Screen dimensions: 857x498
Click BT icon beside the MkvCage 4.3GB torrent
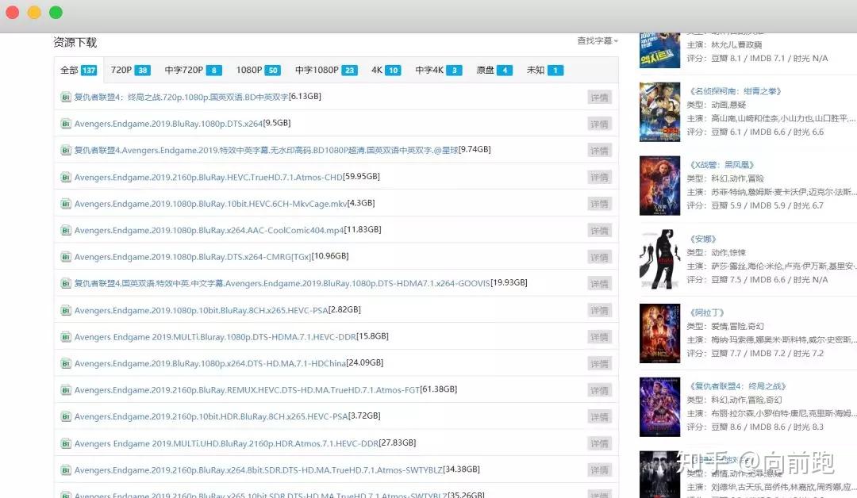[x=66, y=204]
